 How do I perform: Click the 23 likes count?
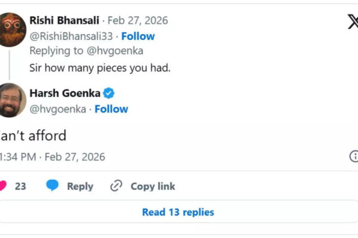(x=20, y=186)
